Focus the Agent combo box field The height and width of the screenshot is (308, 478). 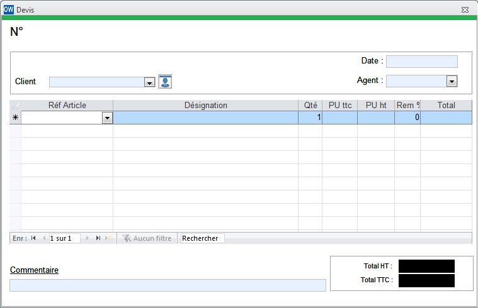[x=416, y=81]
